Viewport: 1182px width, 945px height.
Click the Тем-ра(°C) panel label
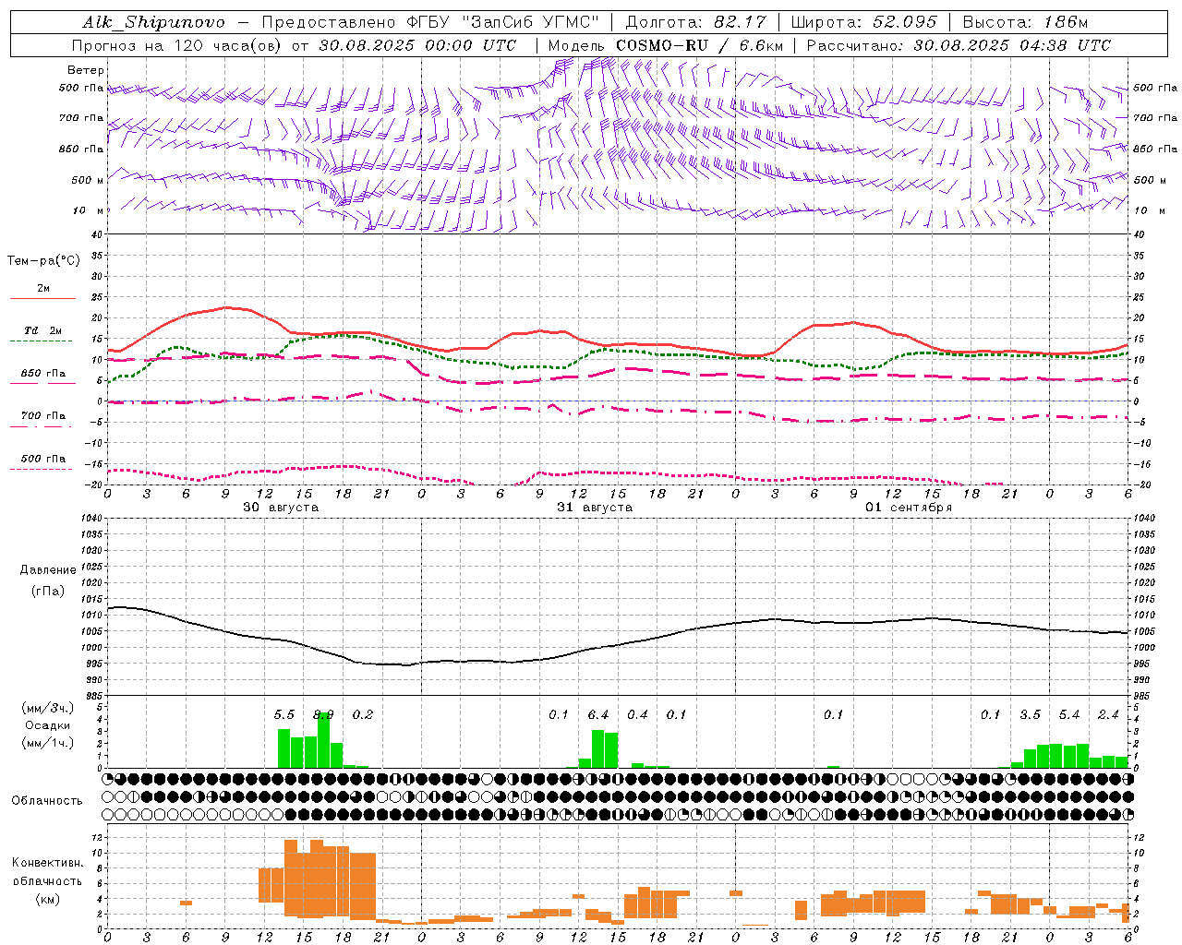(43, 261)
